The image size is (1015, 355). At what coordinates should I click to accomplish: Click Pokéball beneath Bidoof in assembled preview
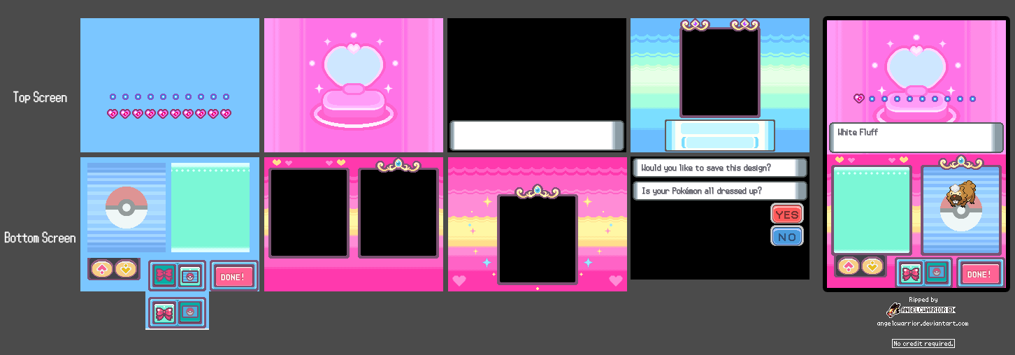point(960,212)
